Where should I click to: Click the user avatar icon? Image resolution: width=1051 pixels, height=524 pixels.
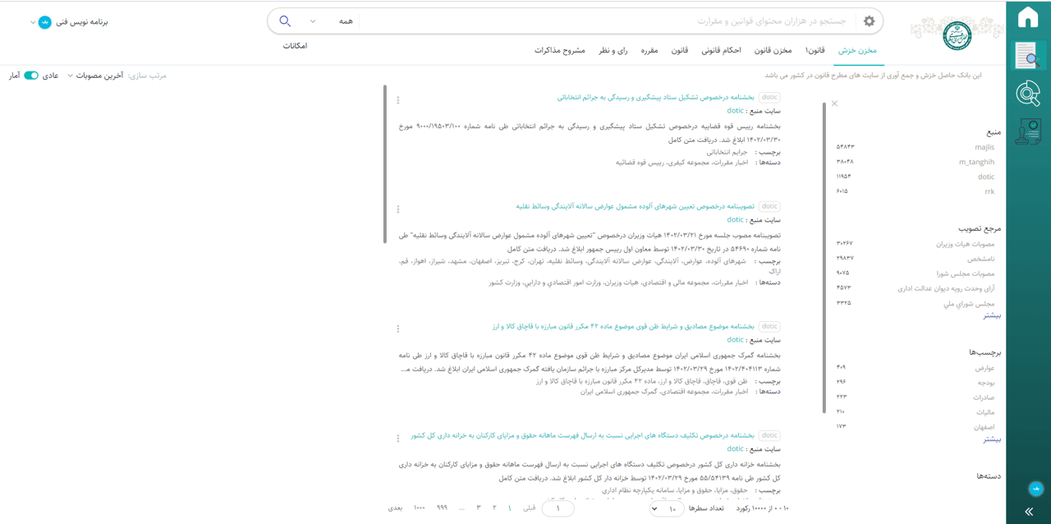[x=44, y=22]
